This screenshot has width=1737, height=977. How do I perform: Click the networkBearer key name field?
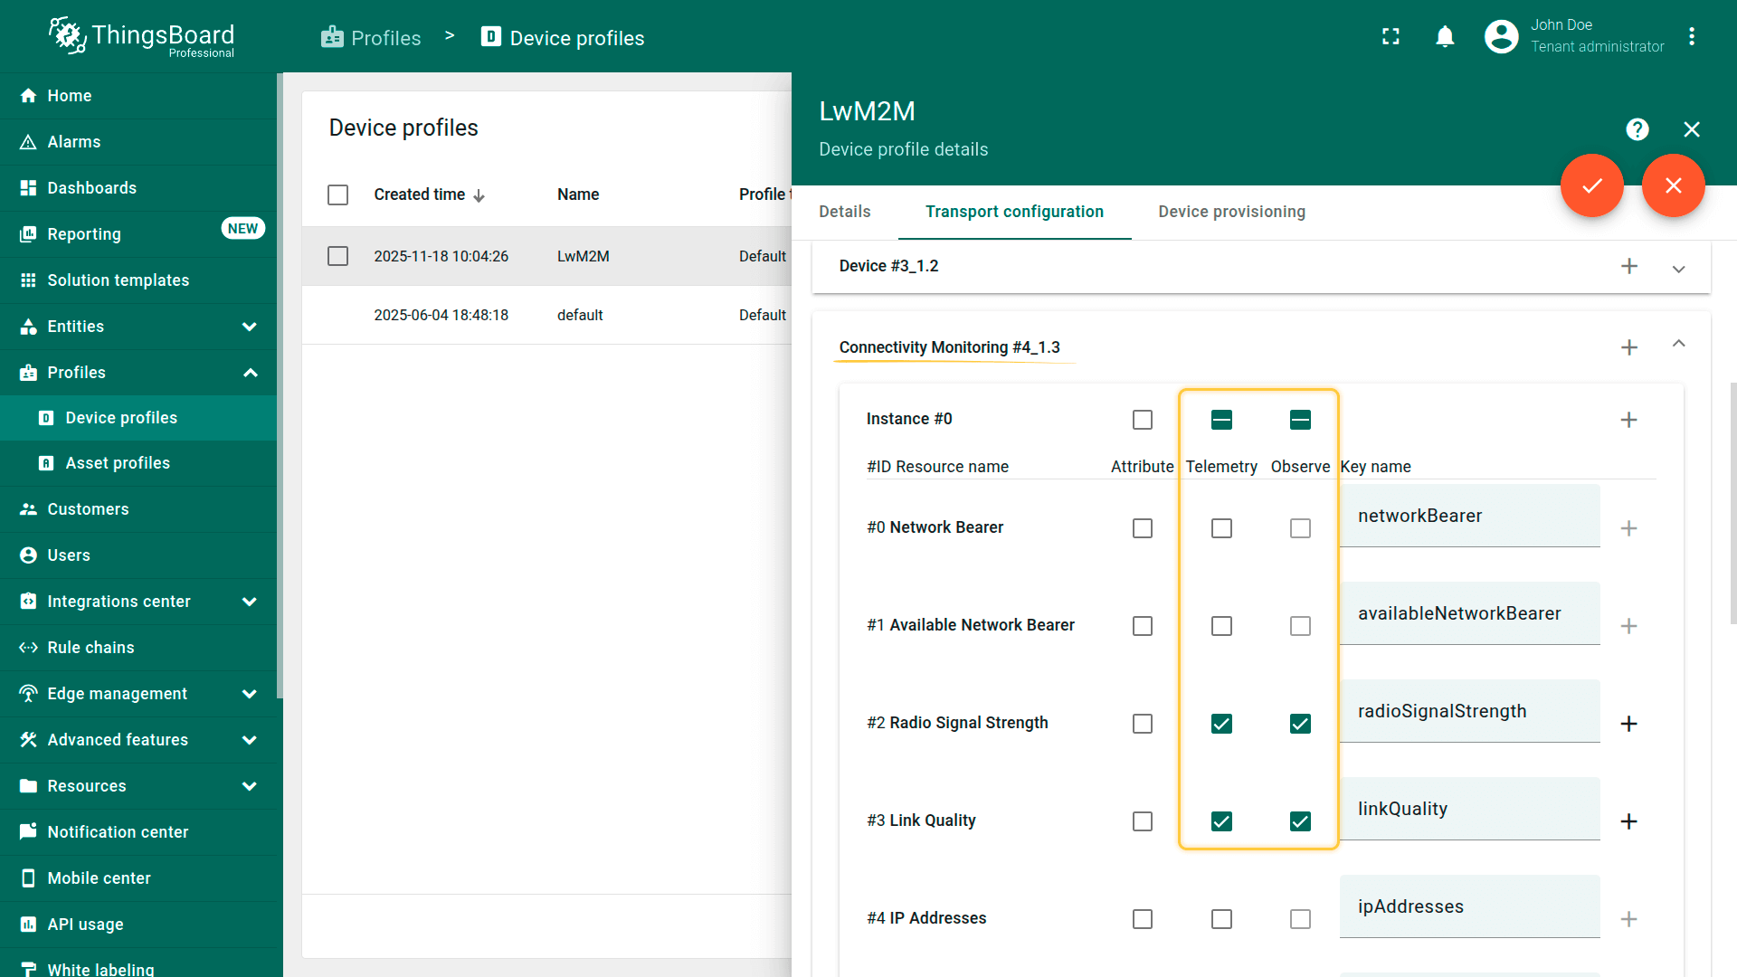(1468, 517)
